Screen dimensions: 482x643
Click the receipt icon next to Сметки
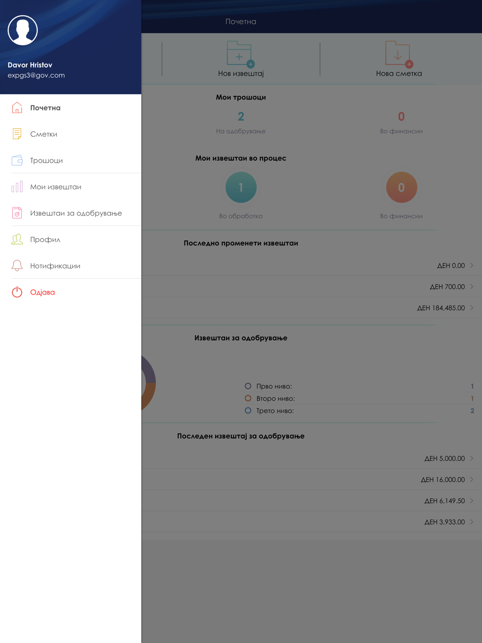click(17, 134)
